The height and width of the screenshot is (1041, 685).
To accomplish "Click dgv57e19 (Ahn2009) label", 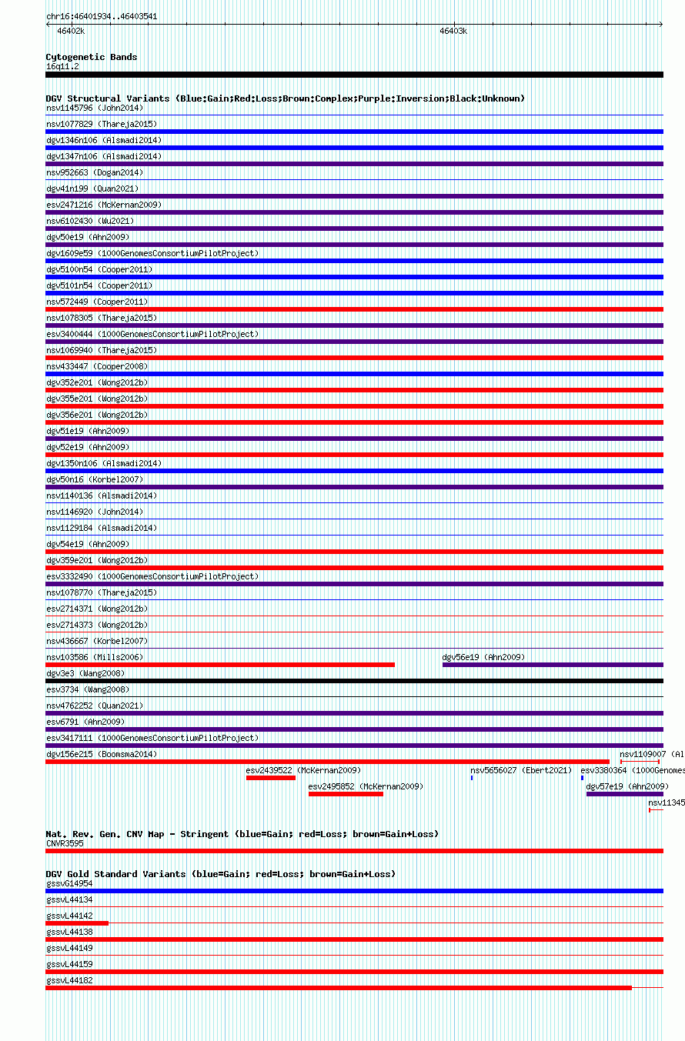I will (x=628, y=786).
